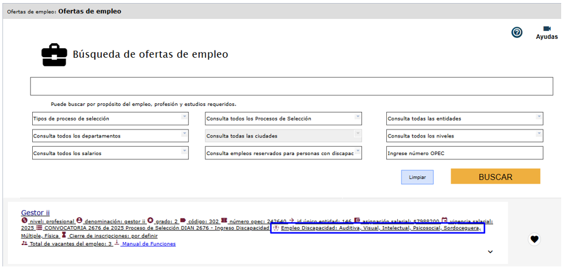The height and width of the screenshot is (267, 563).
Task: Expand the Gestor ii job details chevron
Action: [490, 251]
